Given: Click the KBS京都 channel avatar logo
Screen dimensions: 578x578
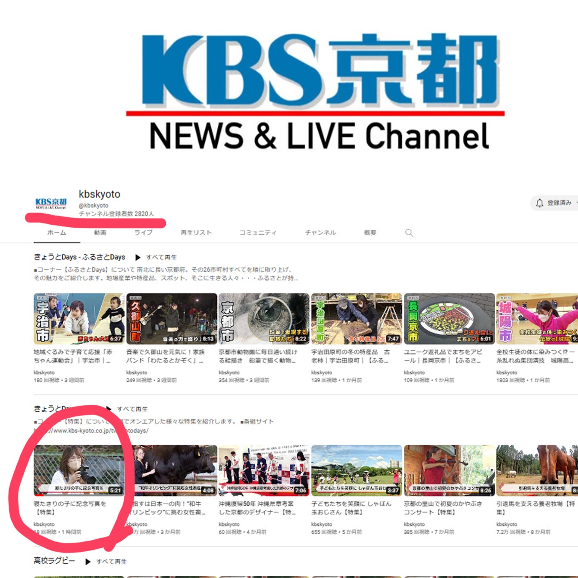Looking at the screenshot, I should click(x=51, y=203).
